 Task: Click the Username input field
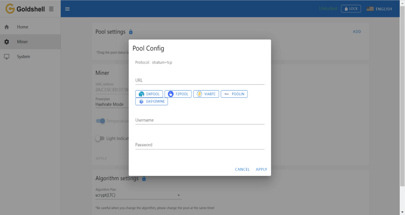pyautogui.click(x=200, y=120)
